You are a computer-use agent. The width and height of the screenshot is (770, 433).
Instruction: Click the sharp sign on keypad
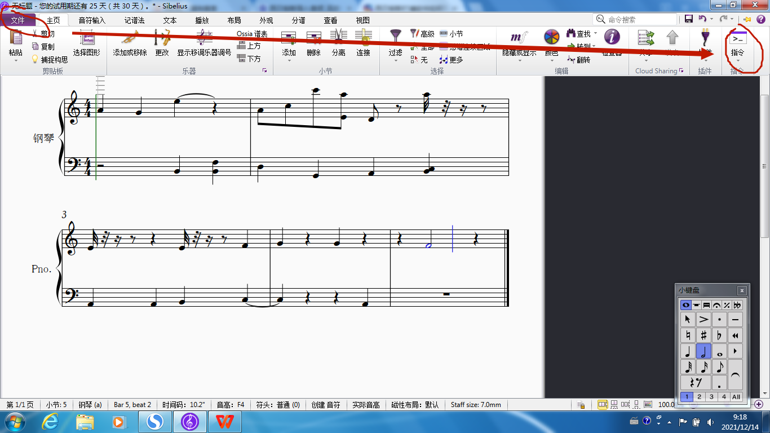coord(703,335)
